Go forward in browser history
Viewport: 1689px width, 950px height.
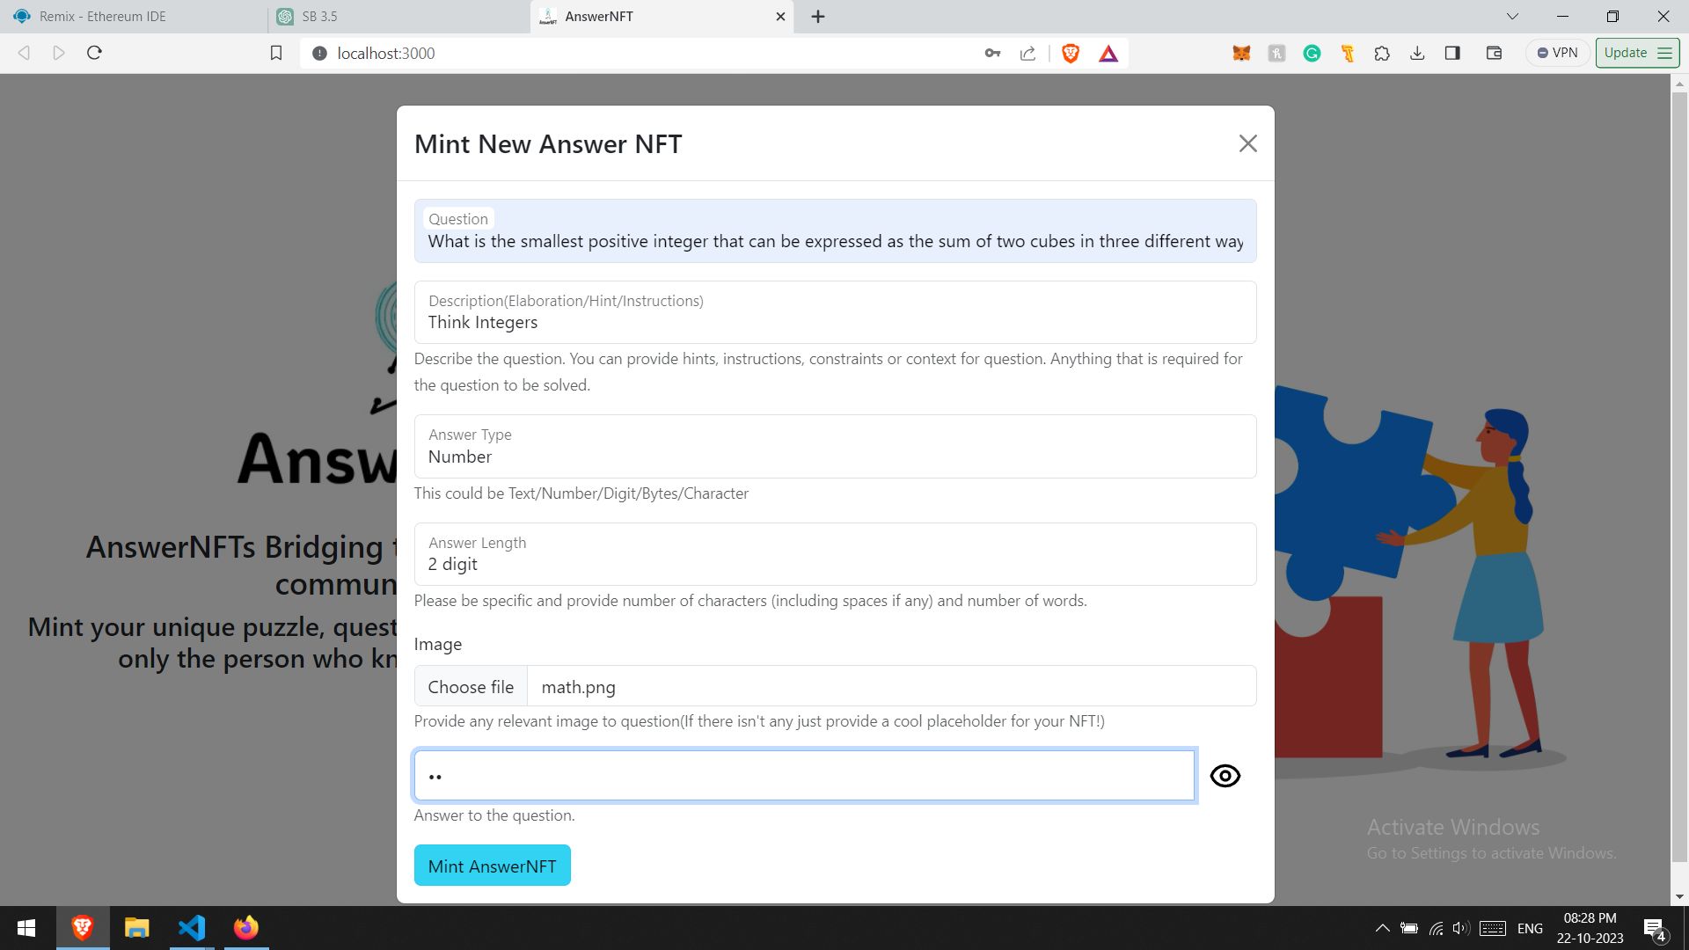coord(59,53)
